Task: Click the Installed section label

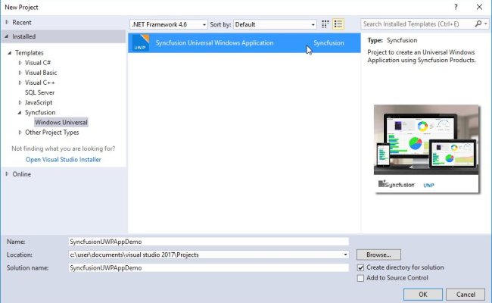Action: [24, 36]
